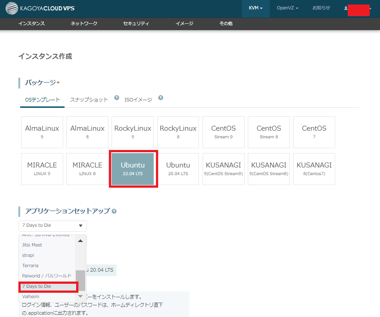
Task: Choose the CentOS Stream 9 template
Action: click(223, 132)
